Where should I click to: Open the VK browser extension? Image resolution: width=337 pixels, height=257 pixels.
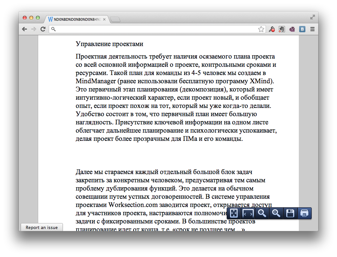pyautogui.click(x=302, y=29)
